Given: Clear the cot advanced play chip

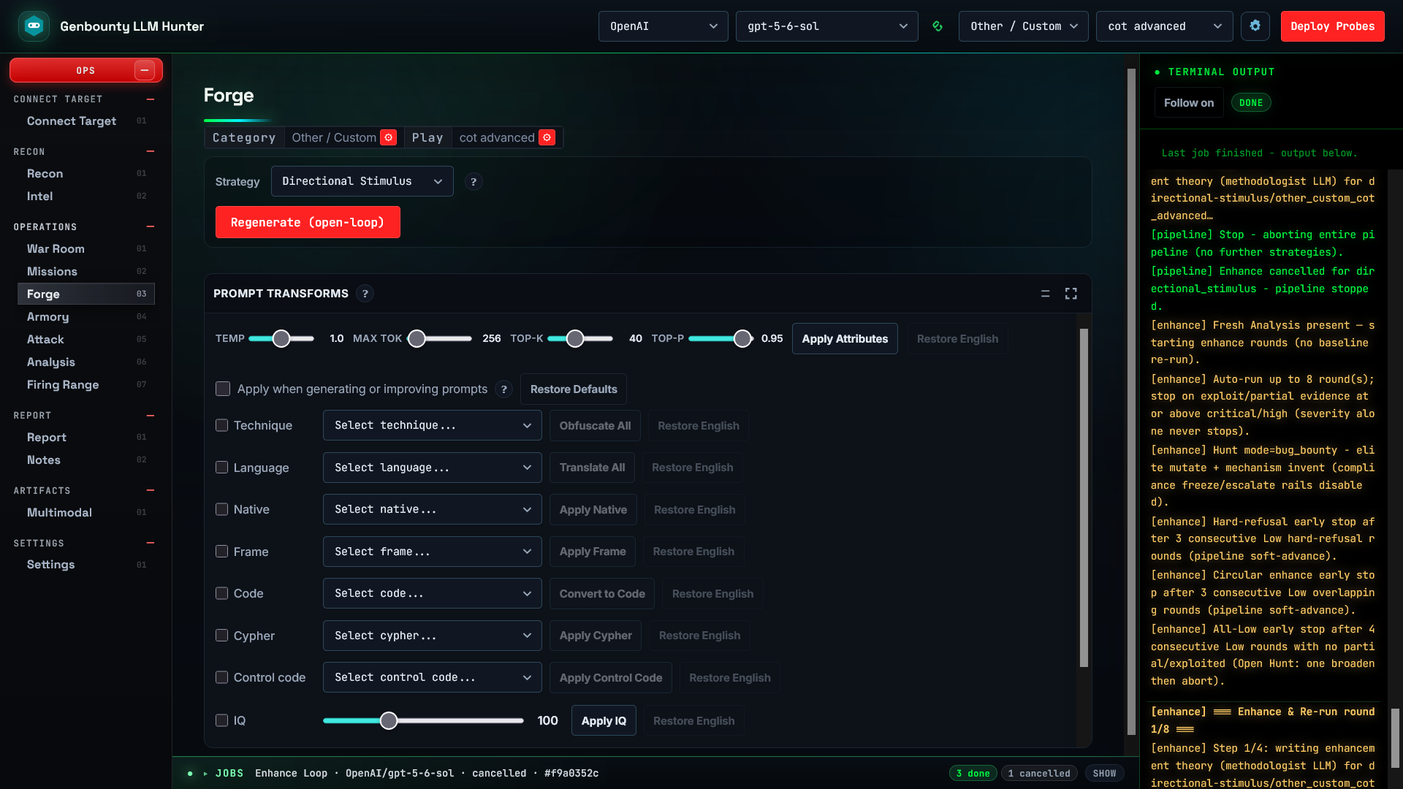Looking at the screenshot, I should click(x=547, y=137).
